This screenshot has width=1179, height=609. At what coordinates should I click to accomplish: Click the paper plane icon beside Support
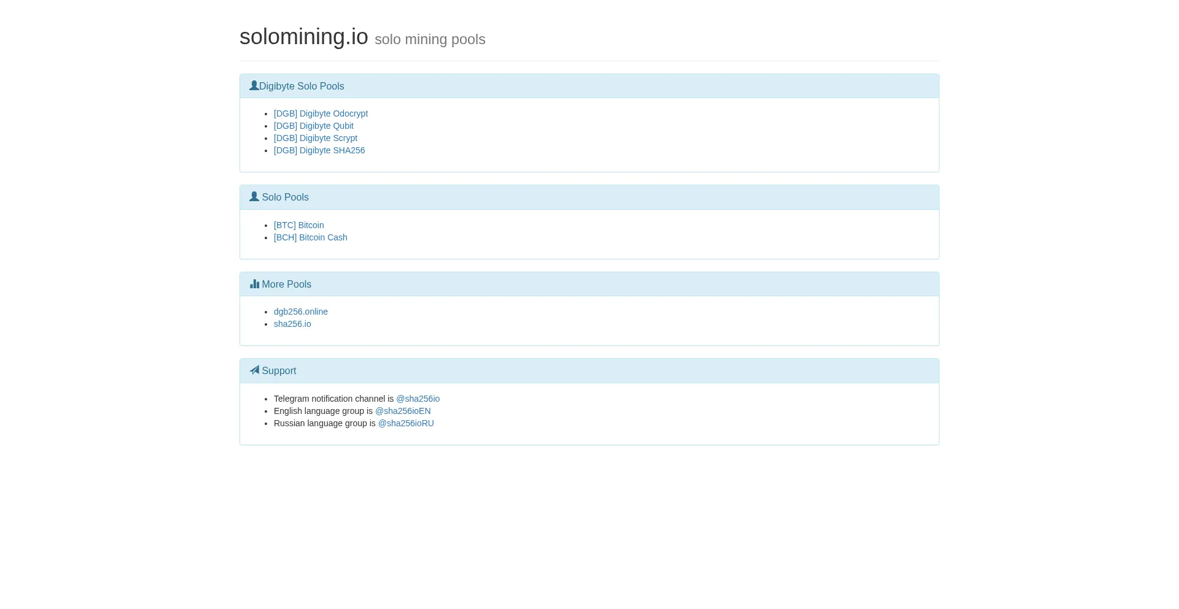click(255, 370)
